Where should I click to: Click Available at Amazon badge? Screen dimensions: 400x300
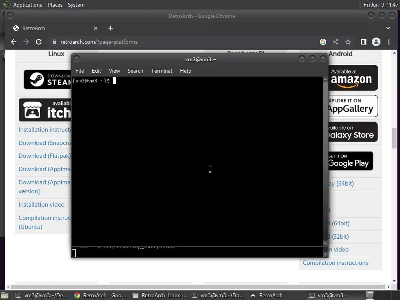tap(353, 78)
